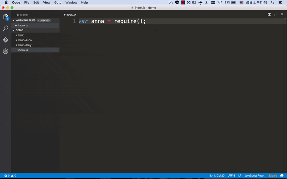
Task: Click the UTF-8 encoding in status bar
Action: pyautogui.click(x=231, y=176)
